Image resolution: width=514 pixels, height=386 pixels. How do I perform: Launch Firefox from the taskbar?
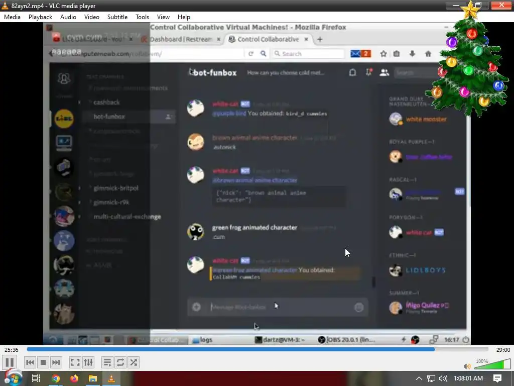[x=74, y=378]
